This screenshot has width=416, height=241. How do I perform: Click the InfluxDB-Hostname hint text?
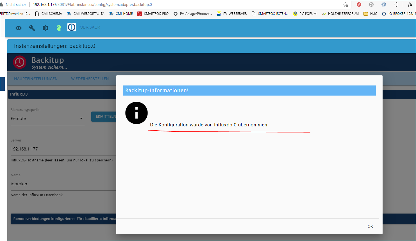[x=62, y=160]
